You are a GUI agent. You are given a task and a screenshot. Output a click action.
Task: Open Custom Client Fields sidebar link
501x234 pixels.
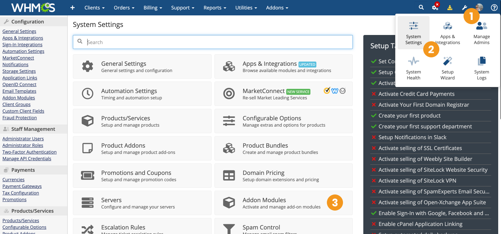coord(23,111)
